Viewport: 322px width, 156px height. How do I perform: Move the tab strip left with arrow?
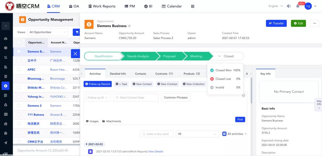[81, 74]
